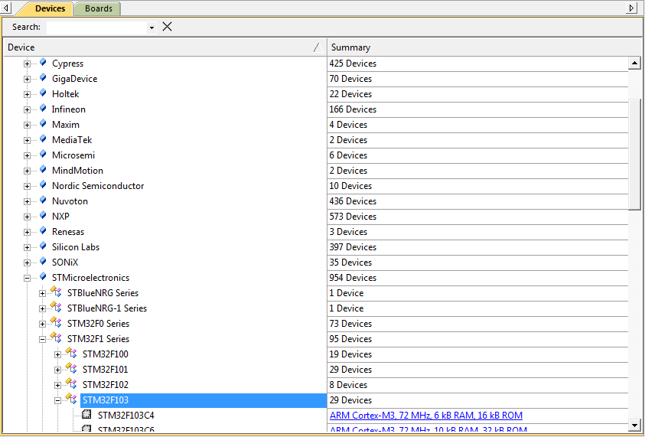Click the vendor icon next to MindMotion

pos(43,170)
